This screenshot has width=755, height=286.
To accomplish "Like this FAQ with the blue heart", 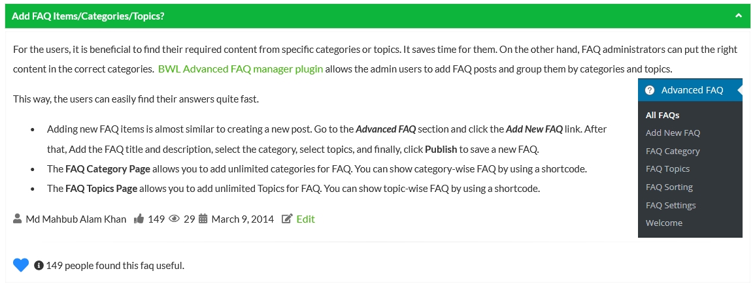I will point(21,265).
